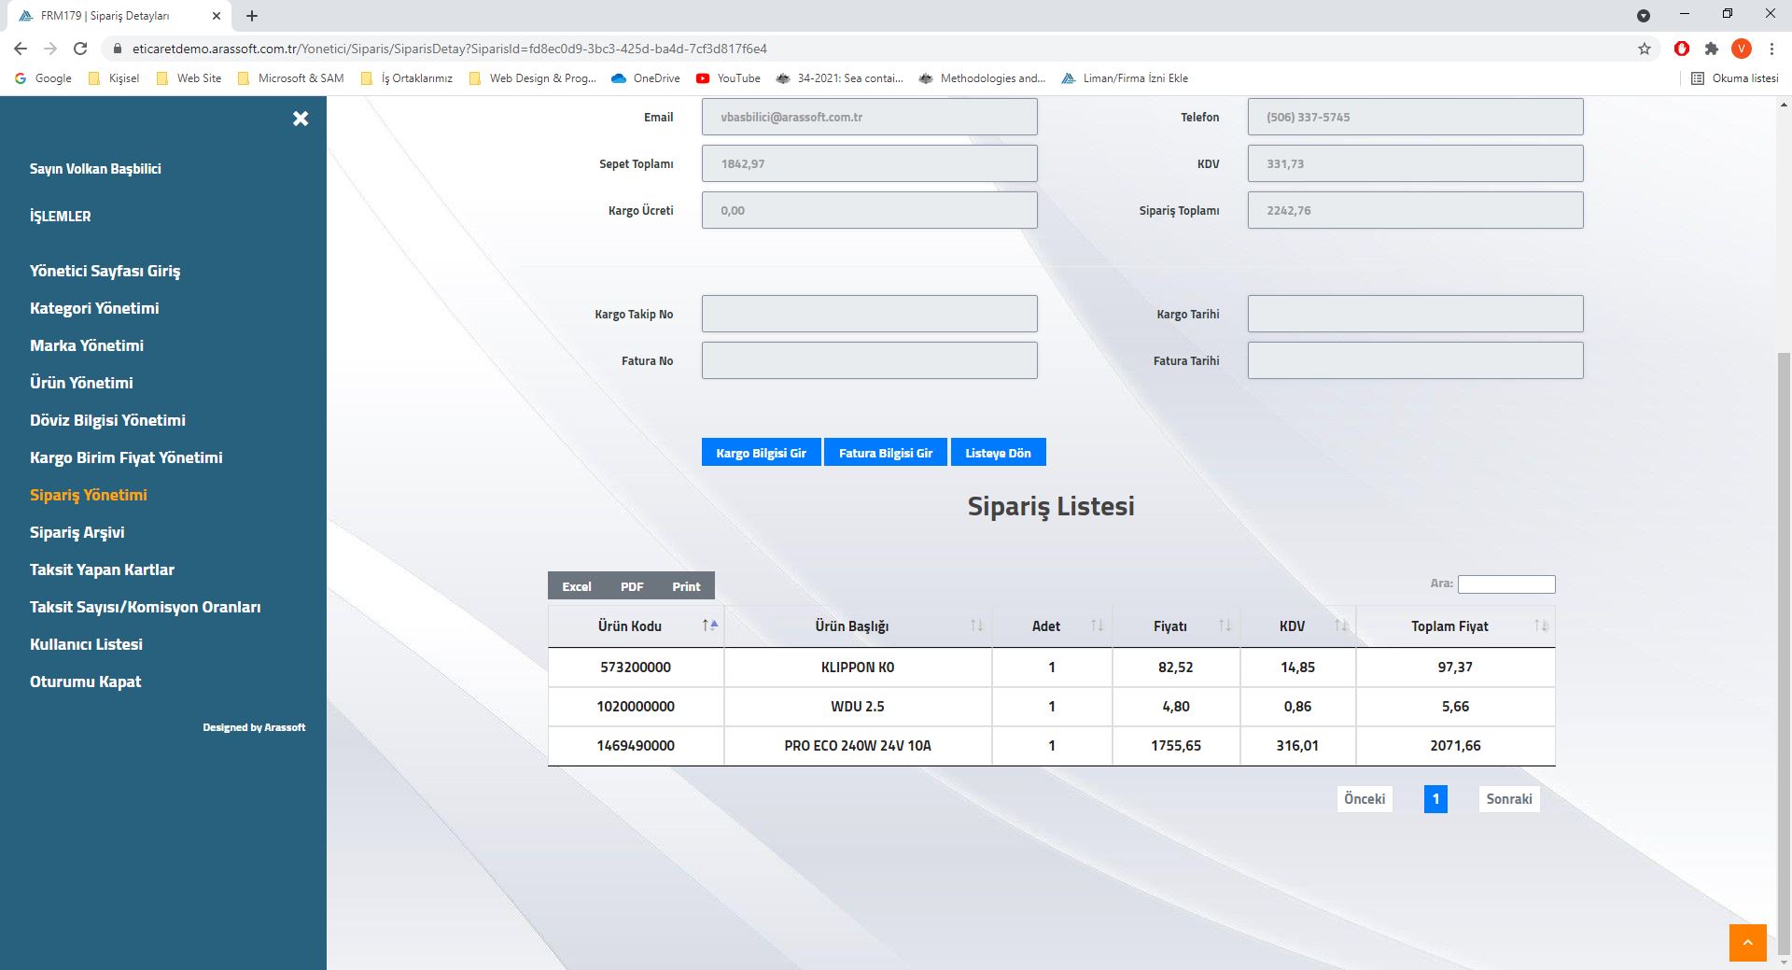This screenshot has height=970, width=1792.
Task: Go to the Sonraki page
Action: click(x=1509, y=799)
